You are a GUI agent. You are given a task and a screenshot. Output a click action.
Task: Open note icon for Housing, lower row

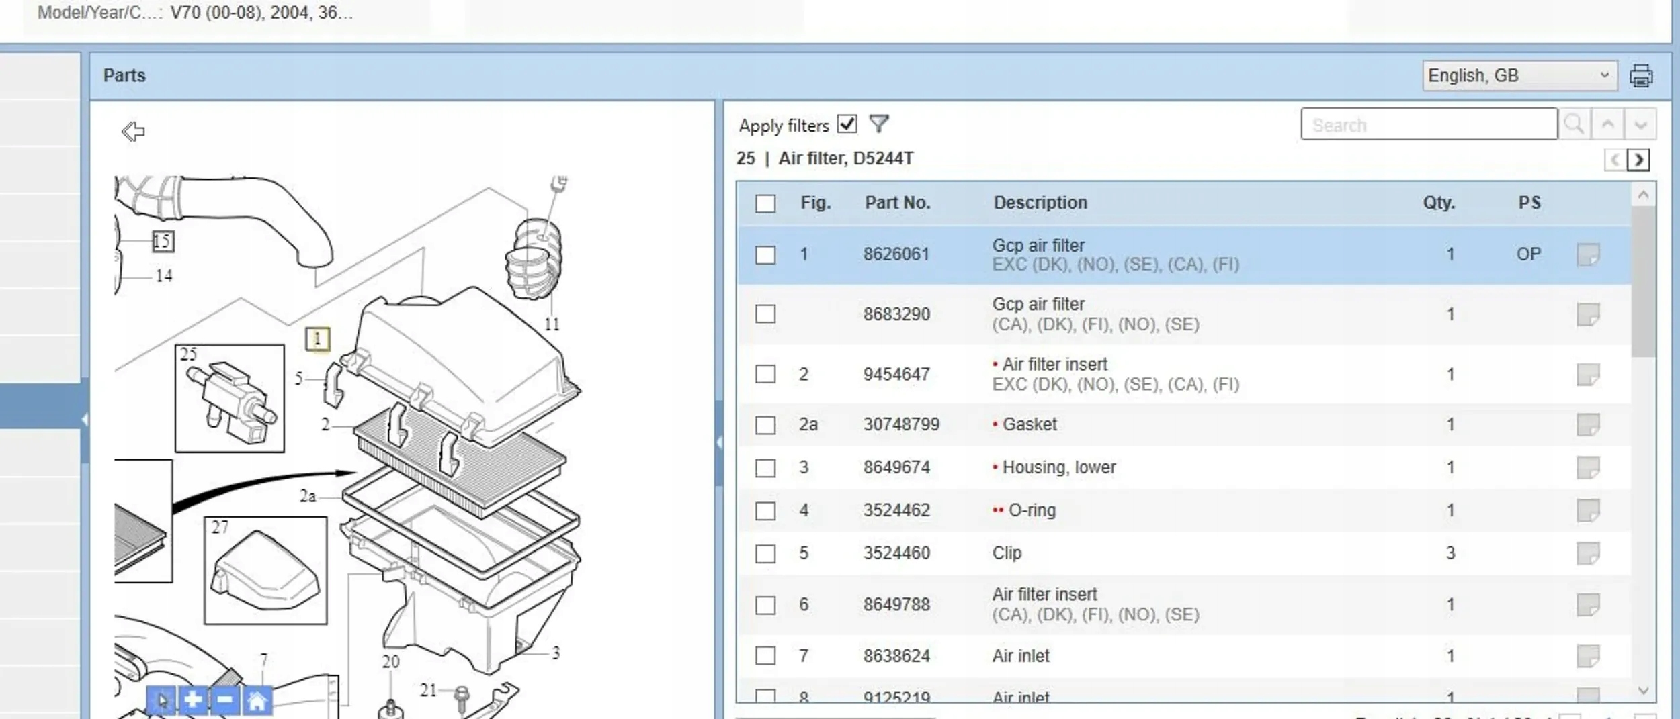pyautogui.click(x=1588, y=467)
